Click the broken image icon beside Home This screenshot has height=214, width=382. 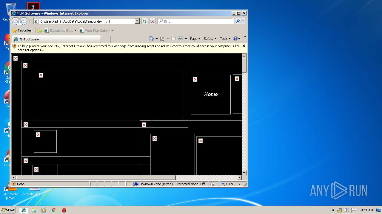195,79
